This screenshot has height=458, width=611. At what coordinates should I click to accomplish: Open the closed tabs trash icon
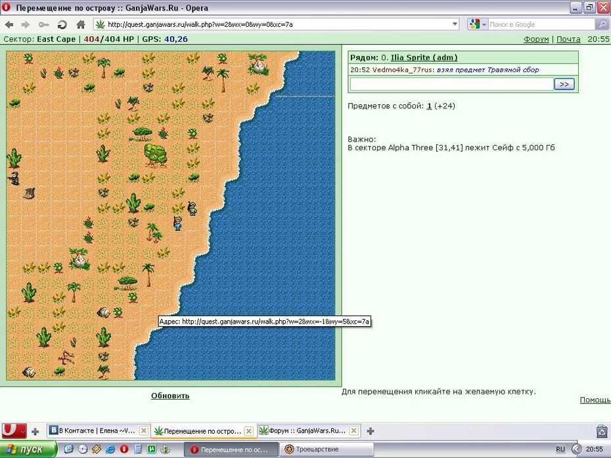(x=602, y=432)
